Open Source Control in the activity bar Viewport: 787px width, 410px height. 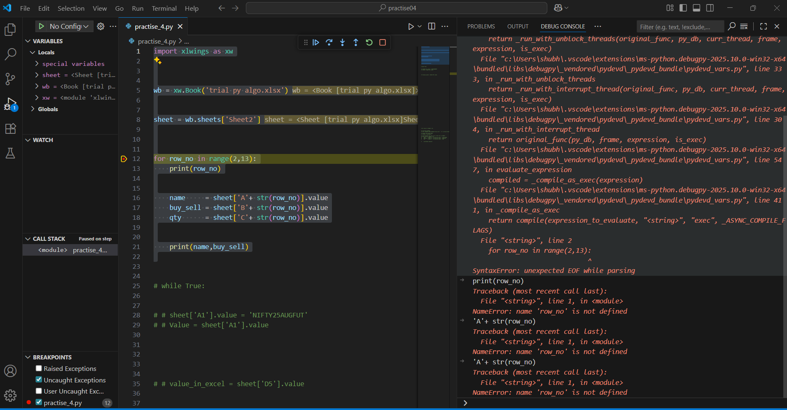10,79
